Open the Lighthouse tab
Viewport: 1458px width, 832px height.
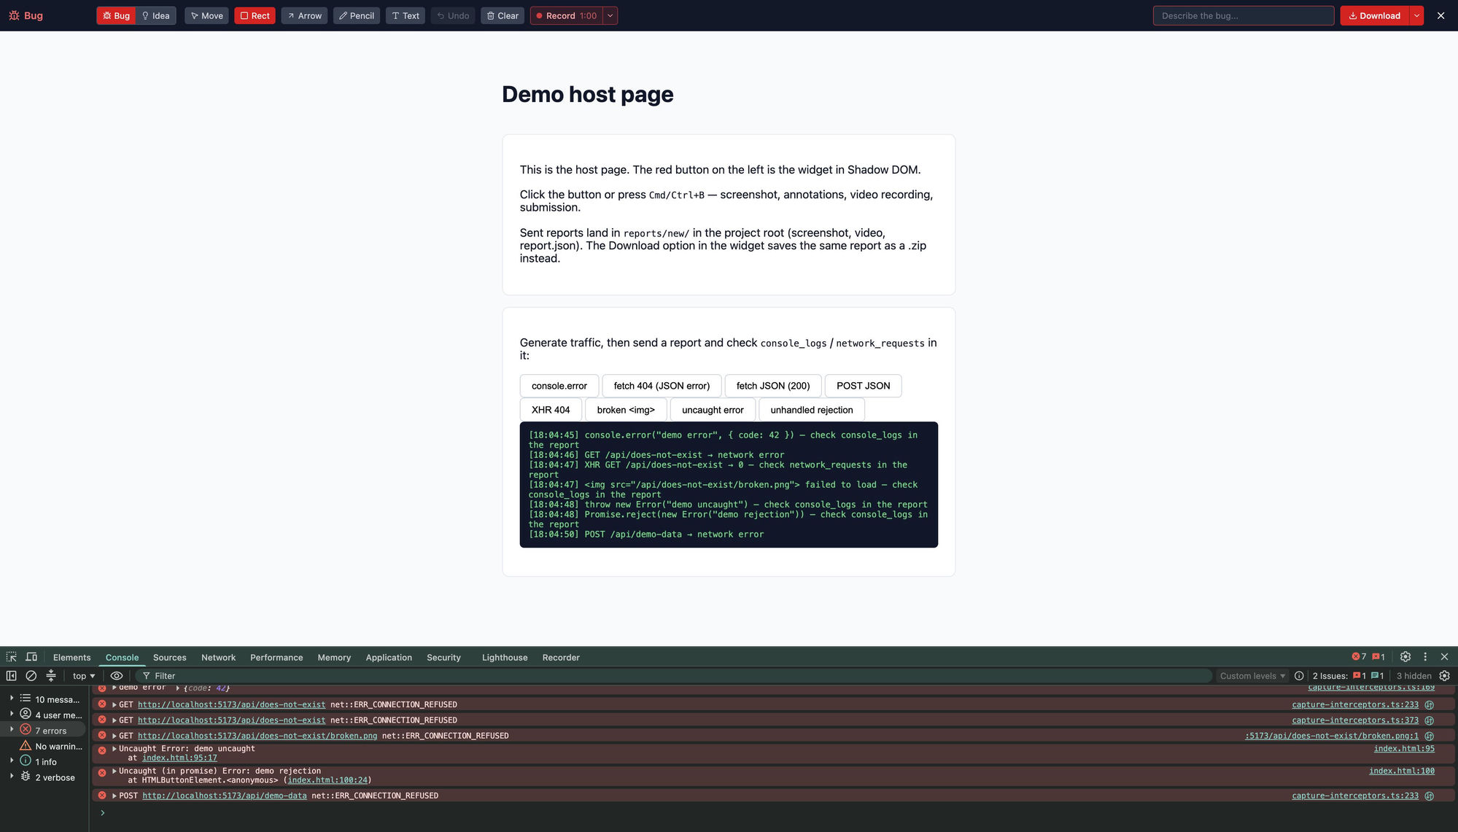tap(505, 657)
